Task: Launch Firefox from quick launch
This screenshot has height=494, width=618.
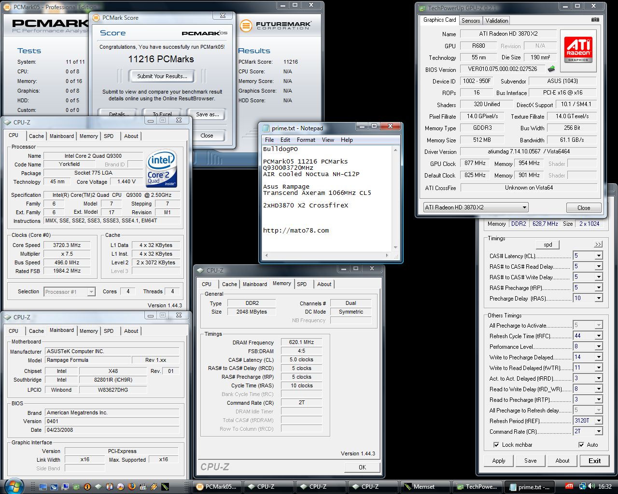Action: pyautogui.click(x=132, y=487)
